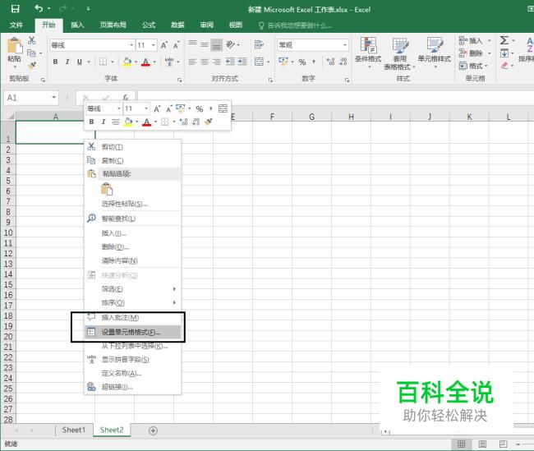Expand the 筛选 submenu arrow

tap(174, 289)
